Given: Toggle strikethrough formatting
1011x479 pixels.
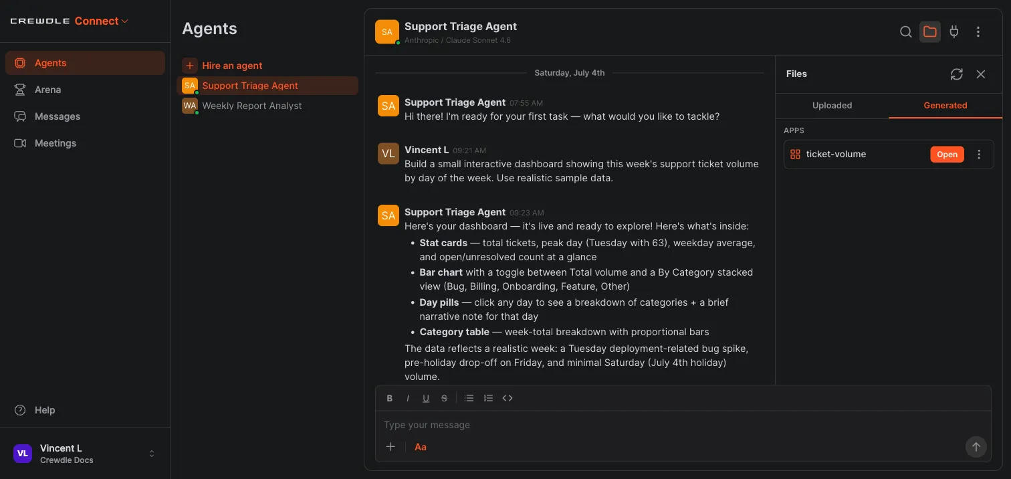Looking at the screenshot, I should coord(444,398).
